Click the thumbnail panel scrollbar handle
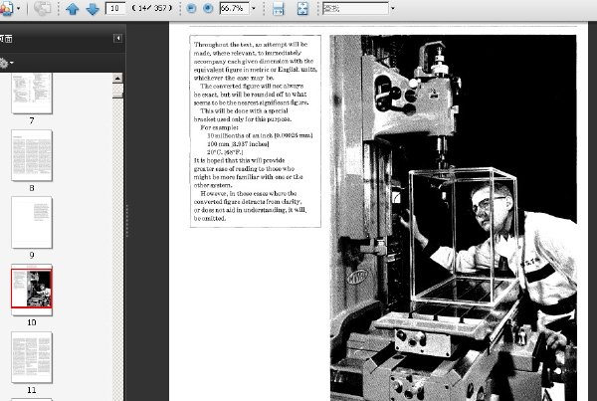 pos(117,91)
